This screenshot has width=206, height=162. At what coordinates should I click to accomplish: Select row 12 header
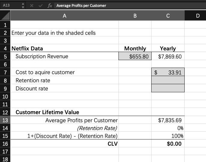coord(5,112)
